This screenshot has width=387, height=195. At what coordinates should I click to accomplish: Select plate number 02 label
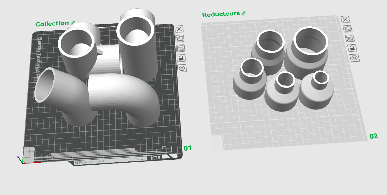(374, 136)
